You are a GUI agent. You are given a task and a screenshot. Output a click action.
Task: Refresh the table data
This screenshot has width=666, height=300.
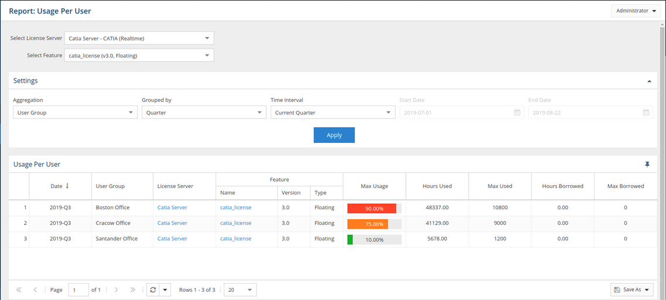click(153, 290)
